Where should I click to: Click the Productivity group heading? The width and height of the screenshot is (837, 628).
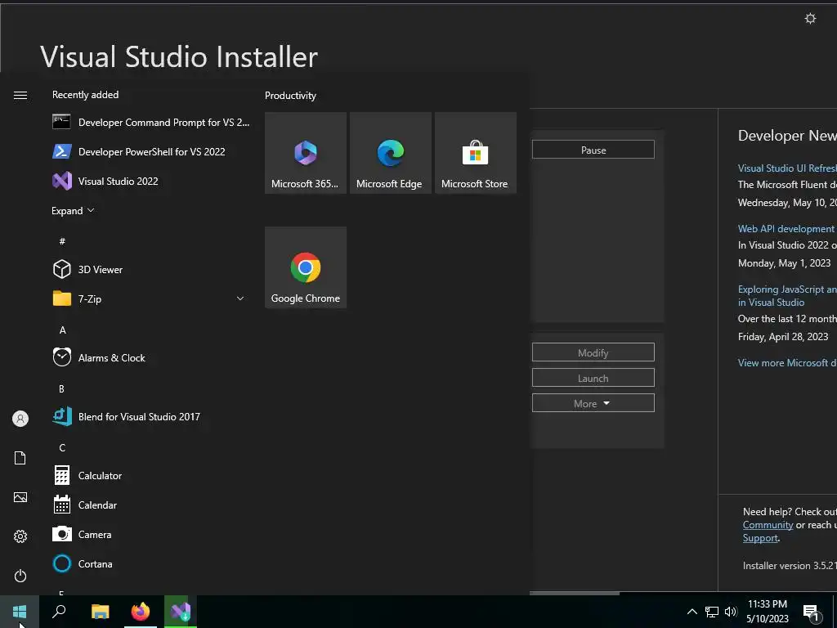[x=290, y=96]
